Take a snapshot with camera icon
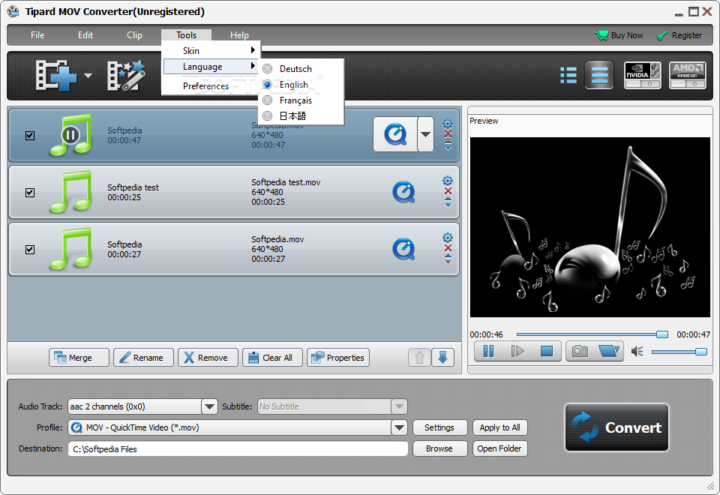This screenshot has width=720, height=495. coord(580,351)
